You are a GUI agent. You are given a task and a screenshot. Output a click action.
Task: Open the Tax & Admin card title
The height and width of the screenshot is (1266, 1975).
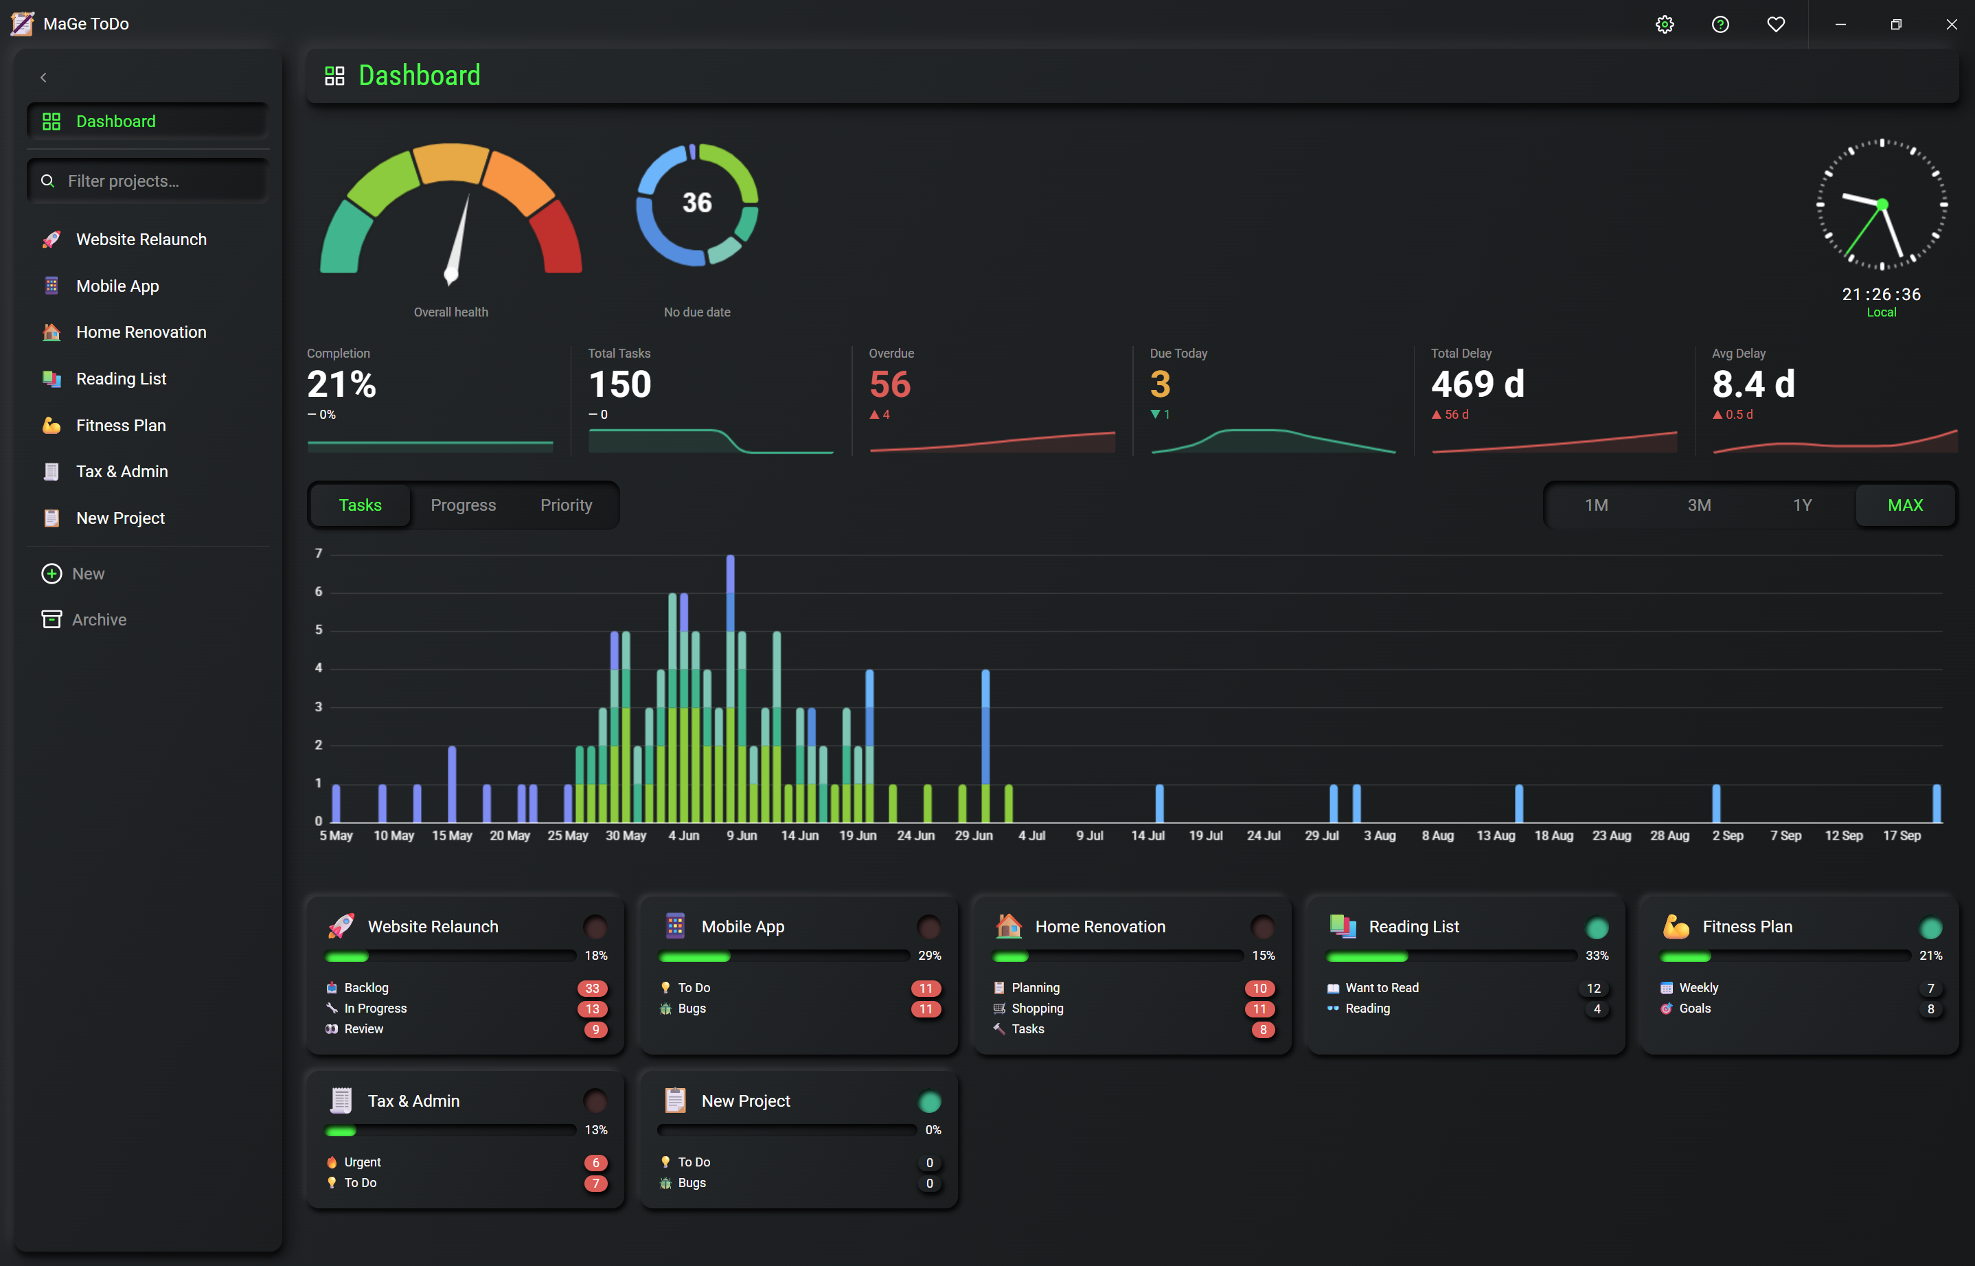pyautogui.click(x=413, y=1101)
